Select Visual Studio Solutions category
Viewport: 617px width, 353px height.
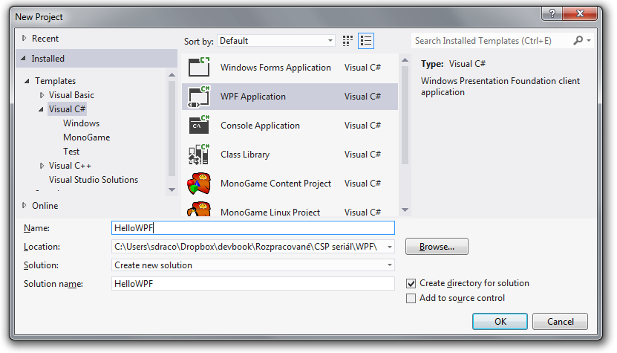click(x=94, y=180)
